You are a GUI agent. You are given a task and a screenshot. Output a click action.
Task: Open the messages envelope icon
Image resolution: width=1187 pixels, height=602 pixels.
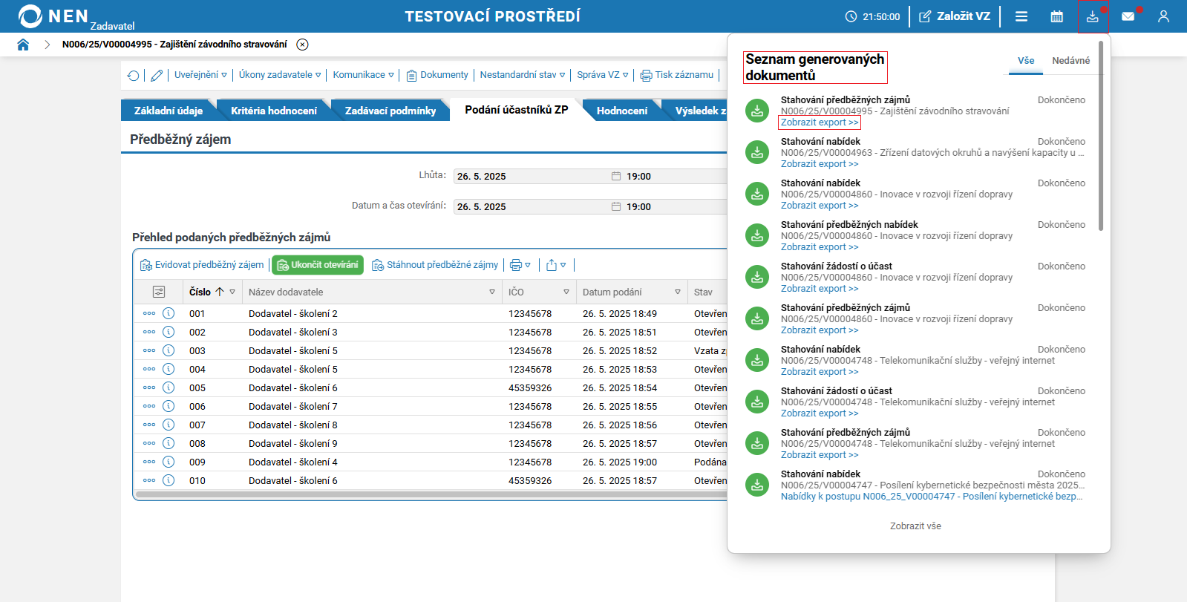click(1128, 16)
